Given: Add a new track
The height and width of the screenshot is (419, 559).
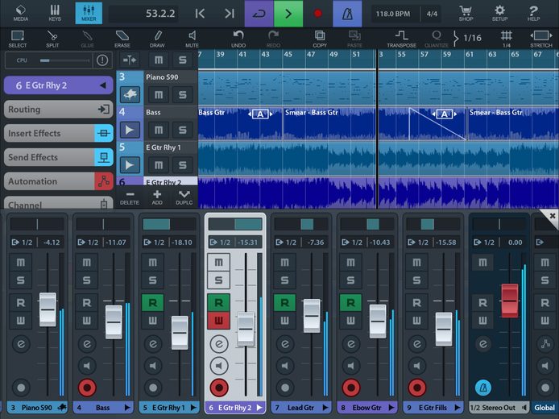Looking at the screenshot, I should [157, 197].
